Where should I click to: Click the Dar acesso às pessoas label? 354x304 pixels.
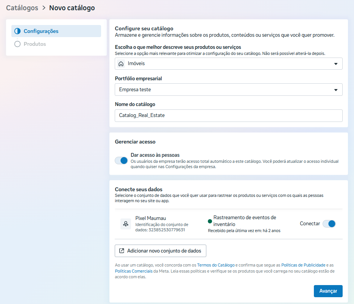[155, 155]
